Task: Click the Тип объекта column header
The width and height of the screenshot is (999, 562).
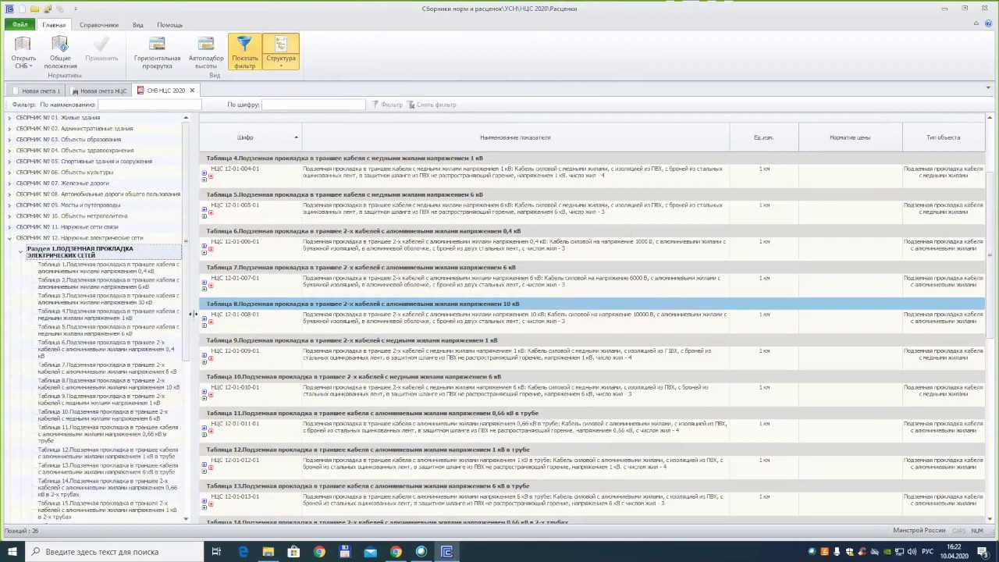Action: (x=943, y=137)
